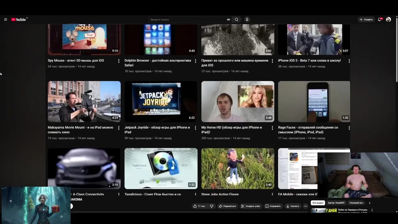
Task: Start voice search with microphone icon
Action: [247, 20]
